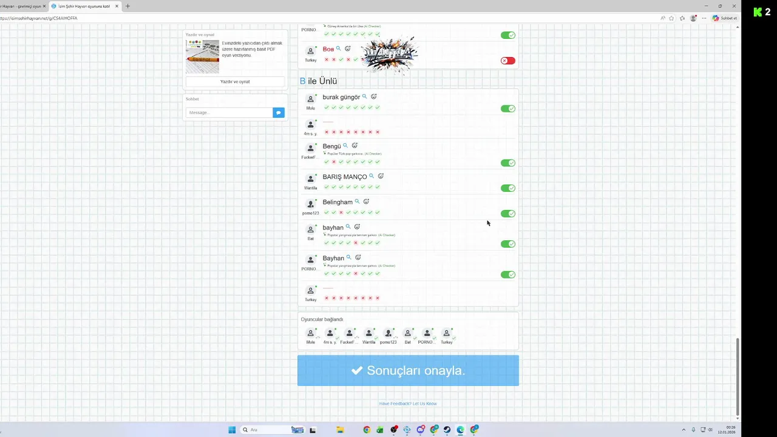Open a new browser tab
The width and height of the screenshot is (777, 437).
(x=127, y=6)
